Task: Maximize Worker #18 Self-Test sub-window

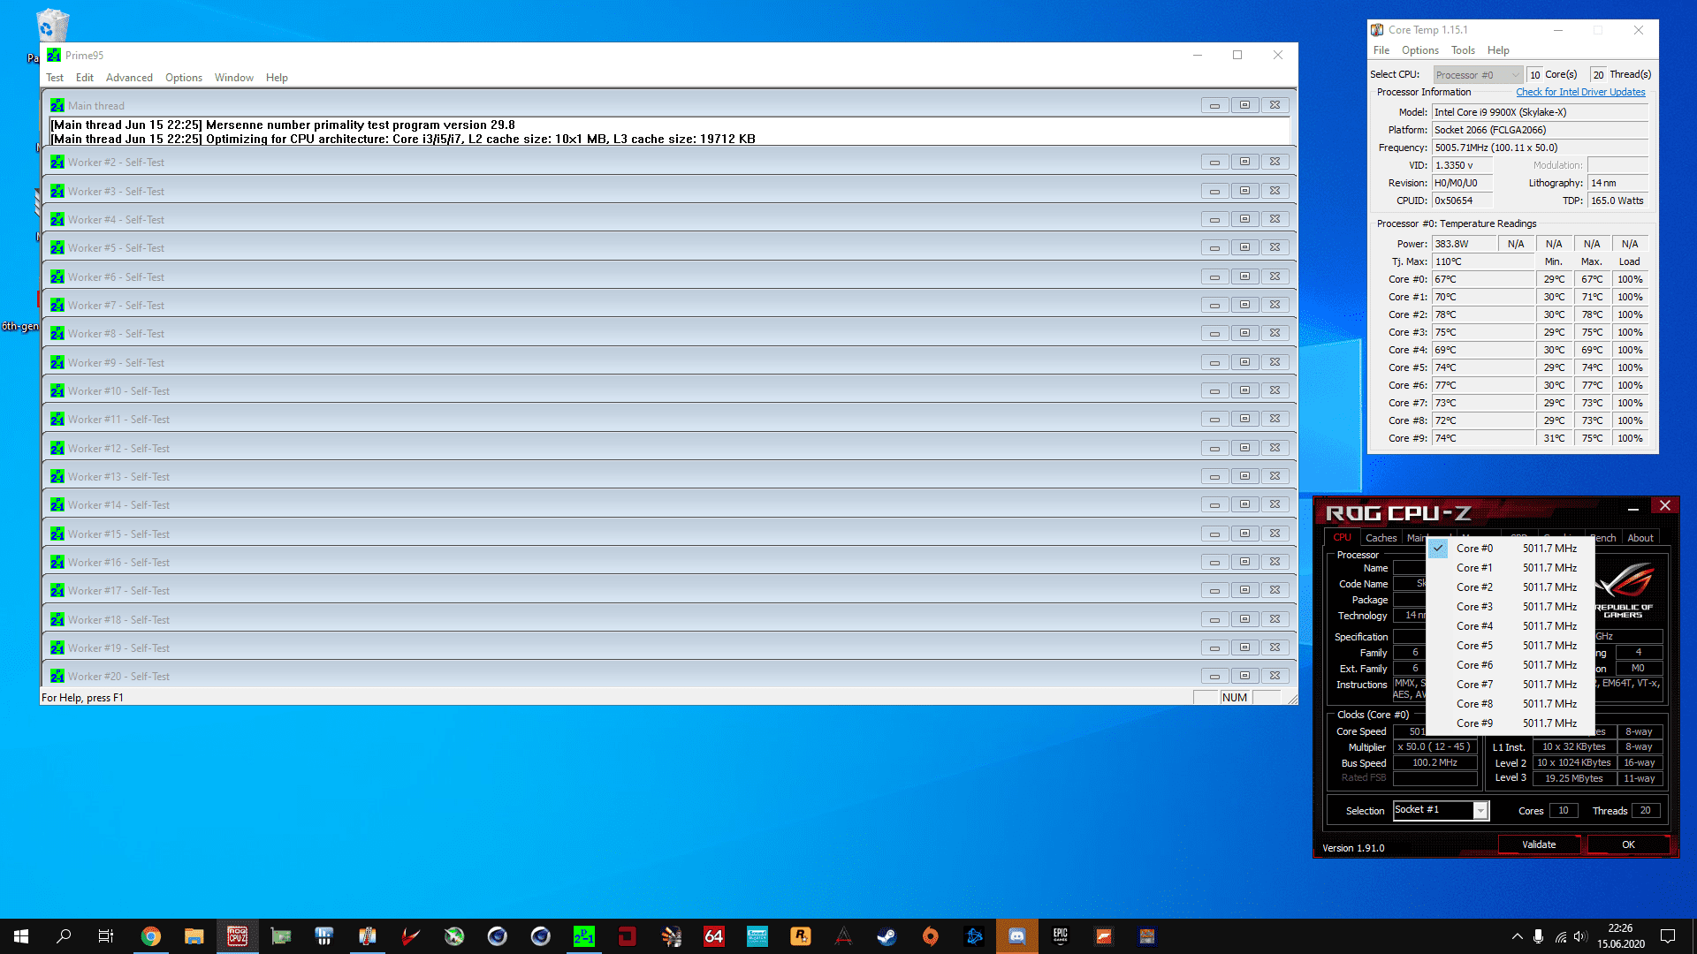Action: pos(1244,619)
